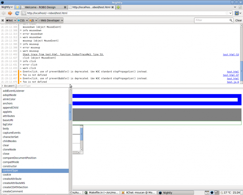Image resolution: width=243 pixels, height=195 pixels.
Task: Select compatMode from autocomplete list
Action: (x=35, y=162)
